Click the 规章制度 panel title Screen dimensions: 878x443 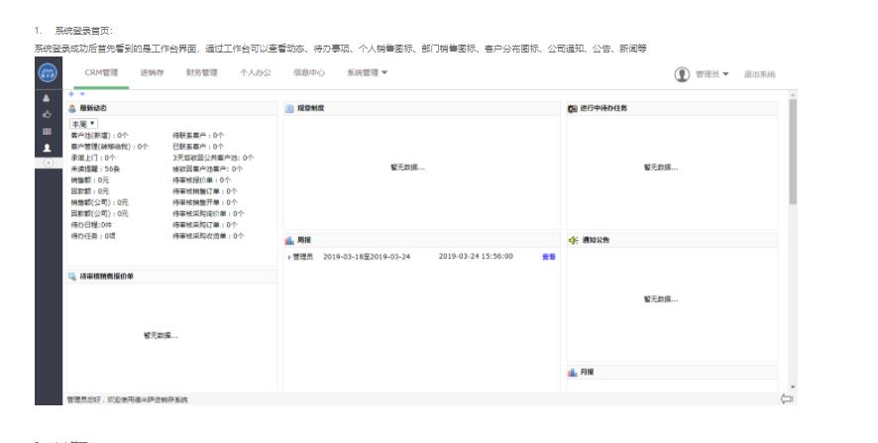point(311,108)
